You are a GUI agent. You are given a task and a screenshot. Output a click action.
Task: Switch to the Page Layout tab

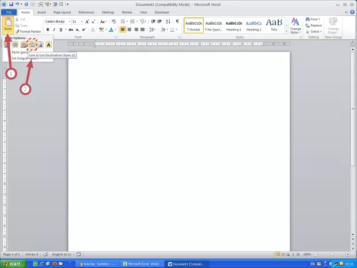(x=62, y=12)
